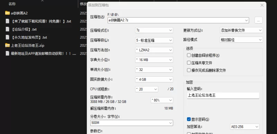Viewport: 277px width, 134px height.
Task: Click the 添加到压缩包 dialog title
Action: click(x=98, y=5)
